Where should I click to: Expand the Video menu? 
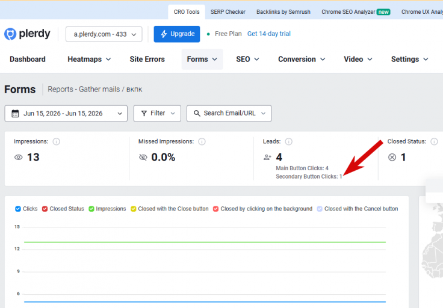[358, 60]
